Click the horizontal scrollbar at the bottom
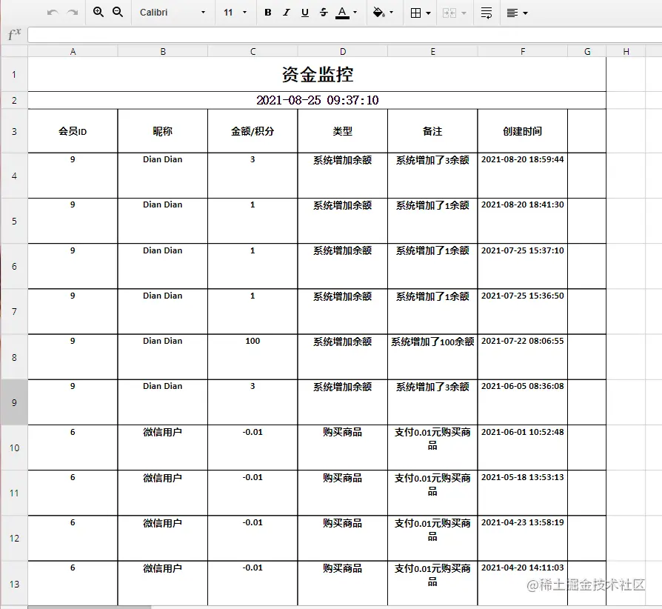The height and width of the screenshot is (609, 662). pos(90,608)
